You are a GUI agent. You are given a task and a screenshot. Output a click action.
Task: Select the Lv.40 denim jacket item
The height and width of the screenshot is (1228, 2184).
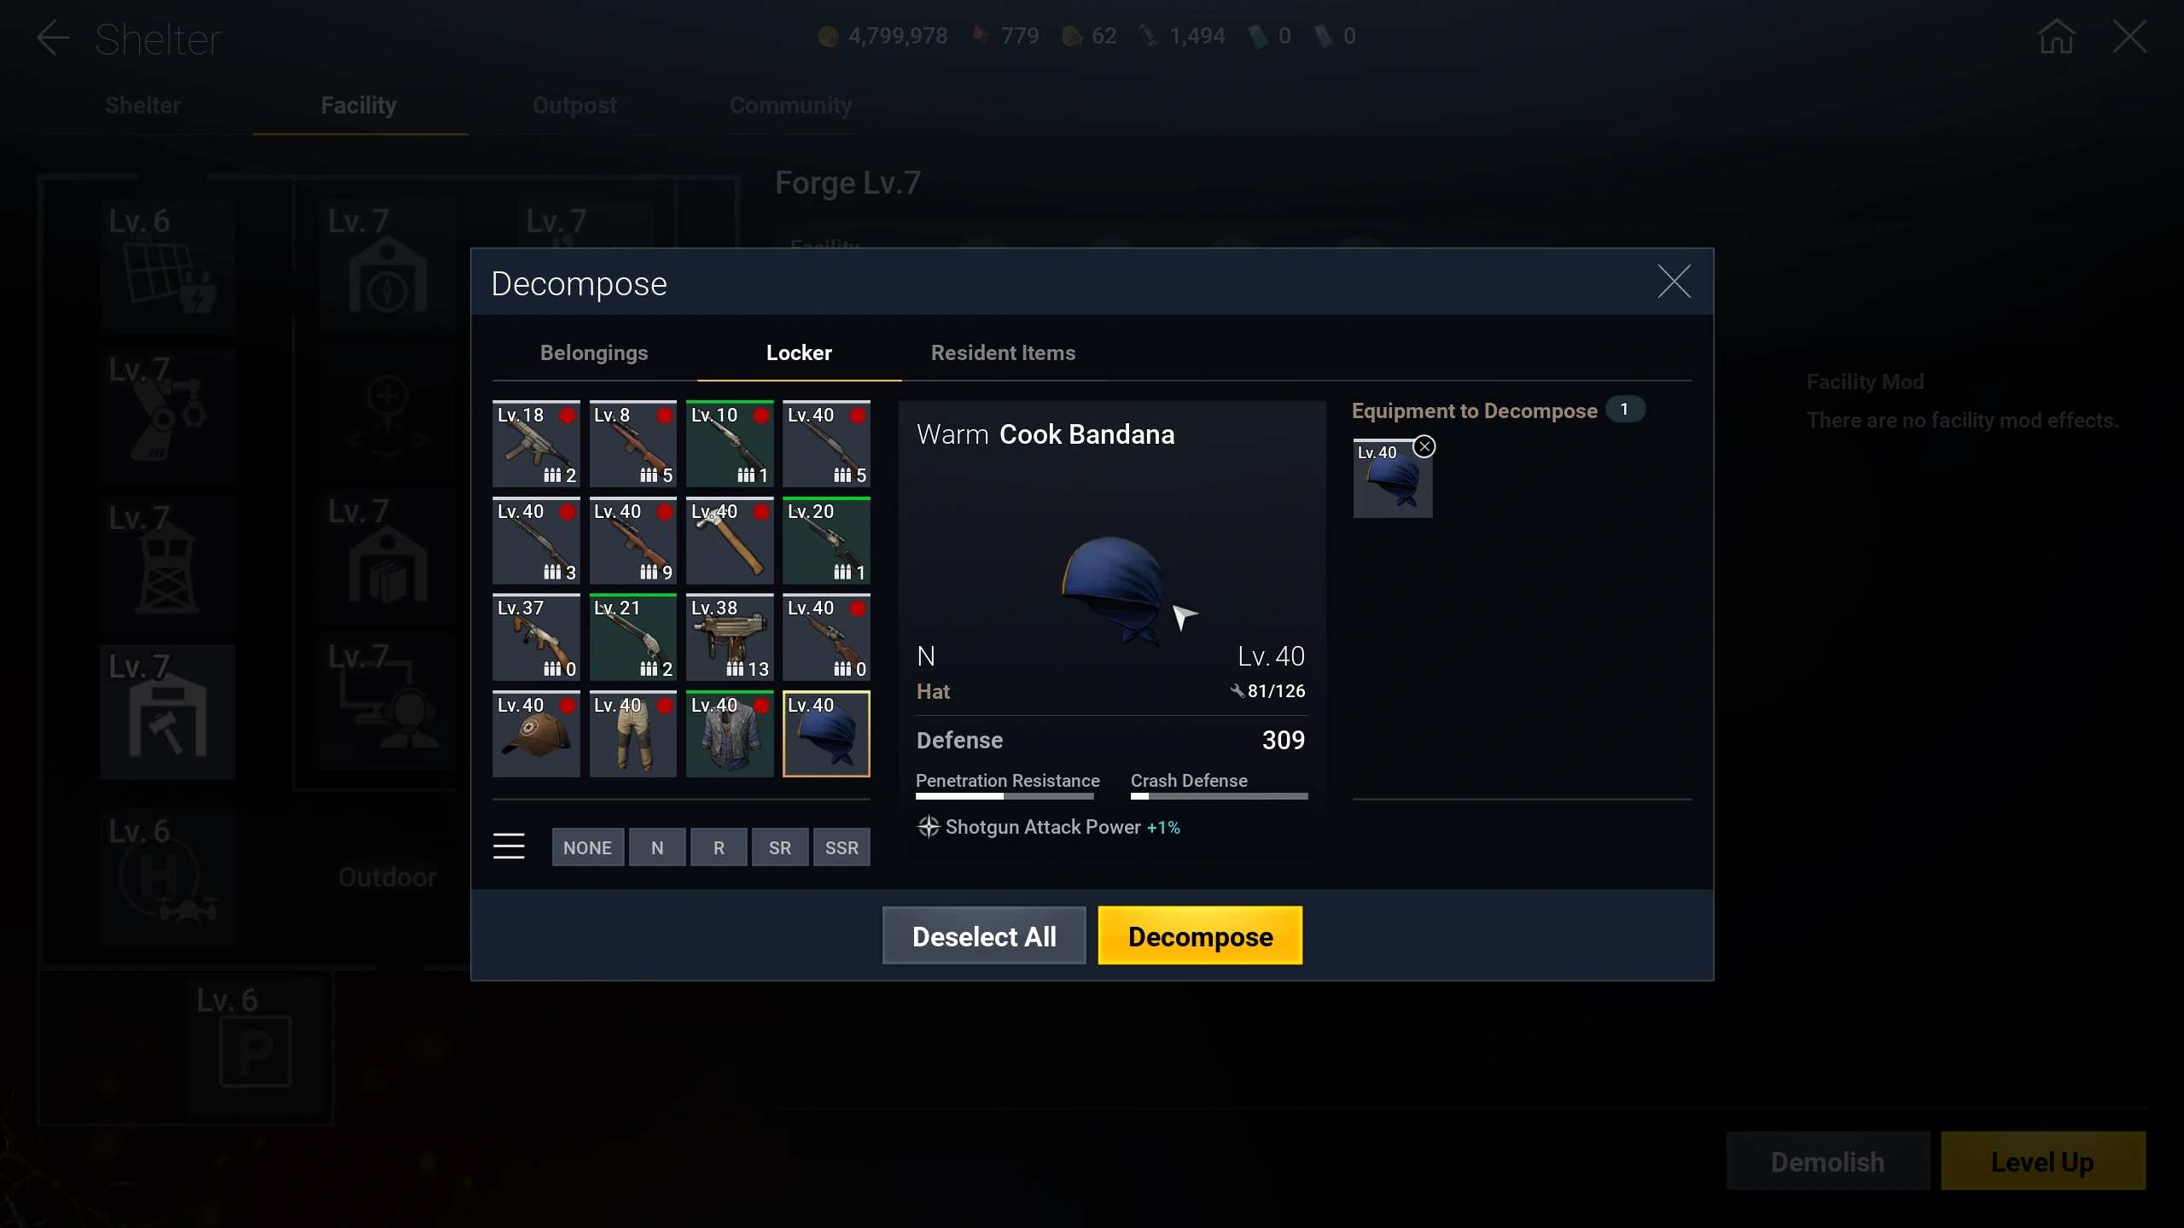click(730, 734)
